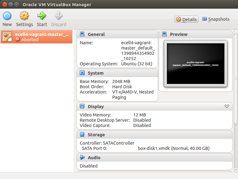Click the General section monitor icon
The width and height of the screenshot is (238, 179).
click(x=82, y=34)
